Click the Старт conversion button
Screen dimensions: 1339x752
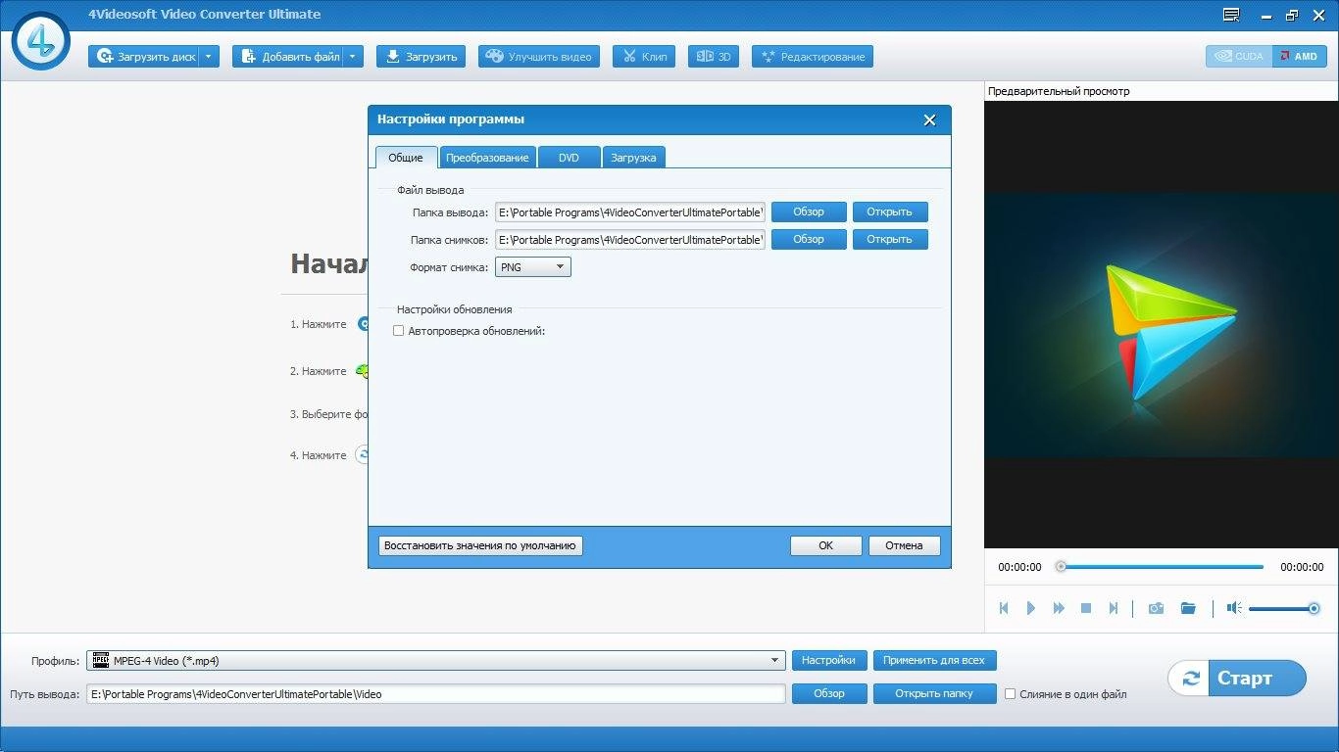click(1237, 679)
